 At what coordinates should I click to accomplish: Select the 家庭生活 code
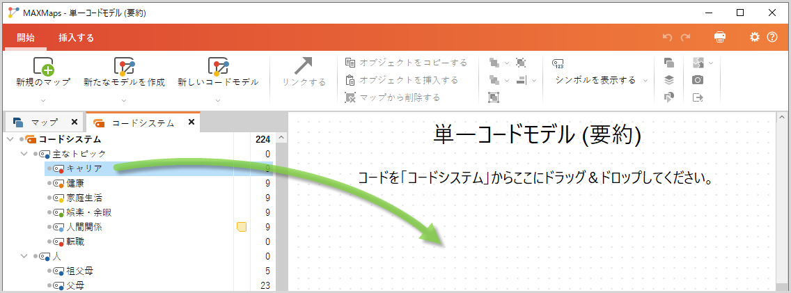point(84,198)
